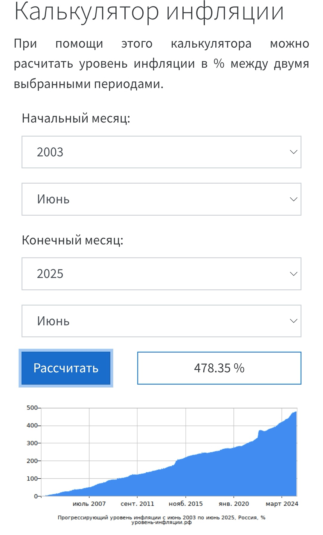Click the Конечный месяц label

pyautogui.click(x=72, y=240)
